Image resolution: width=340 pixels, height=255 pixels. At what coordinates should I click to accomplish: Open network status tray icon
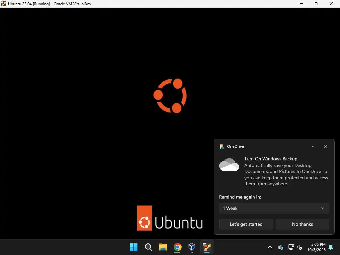click(x=291, y=247)
